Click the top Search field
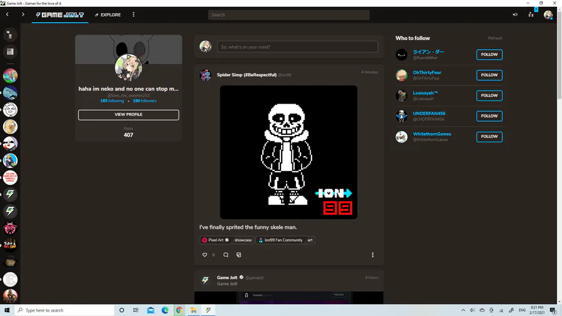The width and height of the screenshot is (562, 316). tap(288, 15)
